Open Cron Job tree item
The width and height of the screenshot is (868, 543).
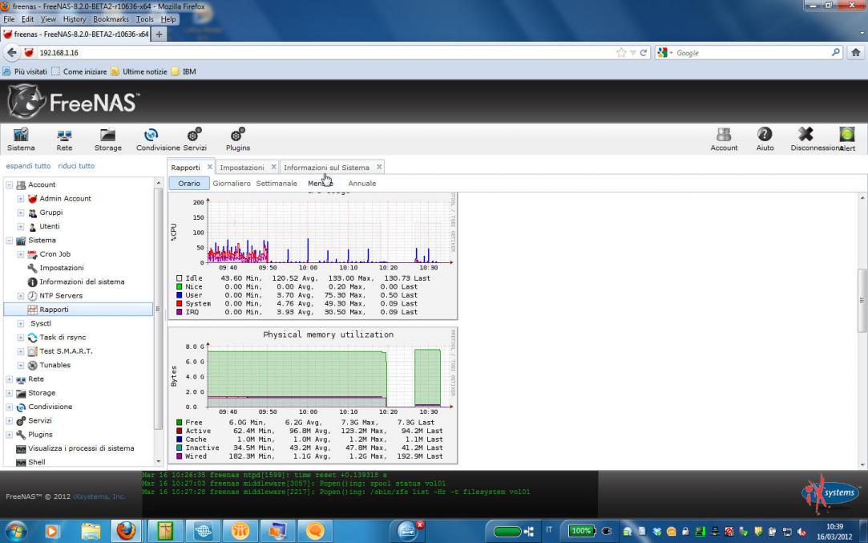click(55, 253)
